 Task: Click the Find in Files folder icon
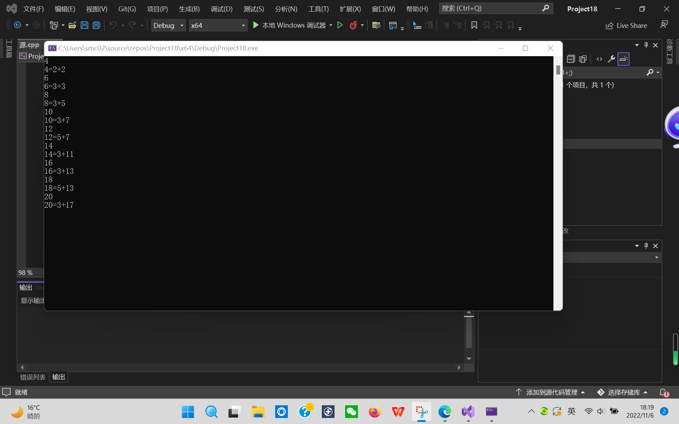(x=376, y=25)
